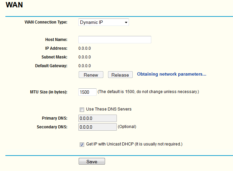Click the MTU default 1500 hint text

point(148,91)
